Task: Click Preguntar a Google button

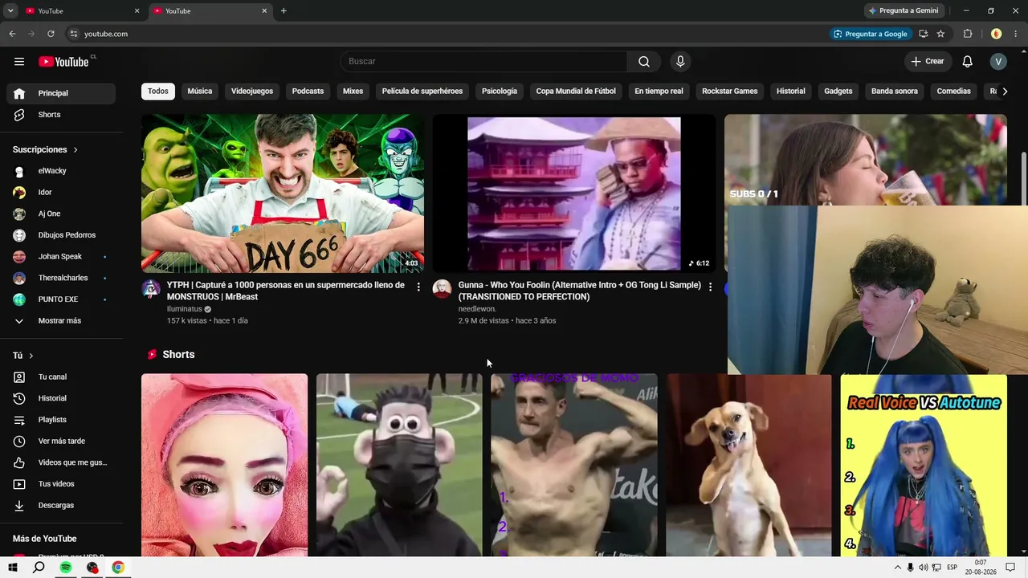Action: [871, 34]
